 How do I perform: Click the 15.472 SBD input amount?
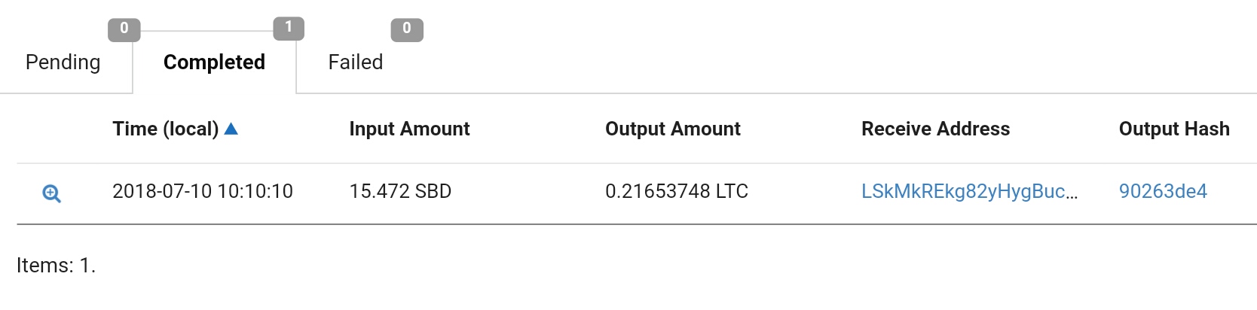click(x=400, y=191)
